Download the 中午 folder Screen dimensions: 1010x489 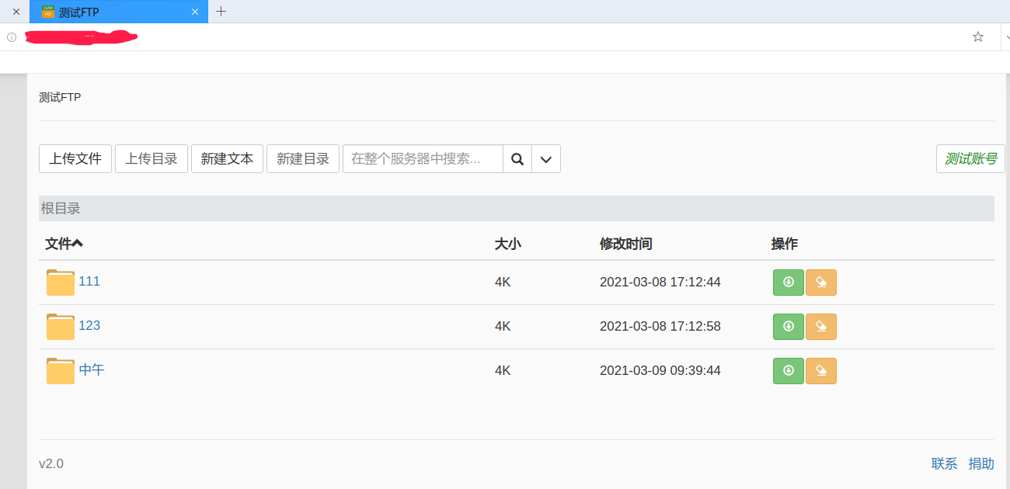tap(789, 371)
